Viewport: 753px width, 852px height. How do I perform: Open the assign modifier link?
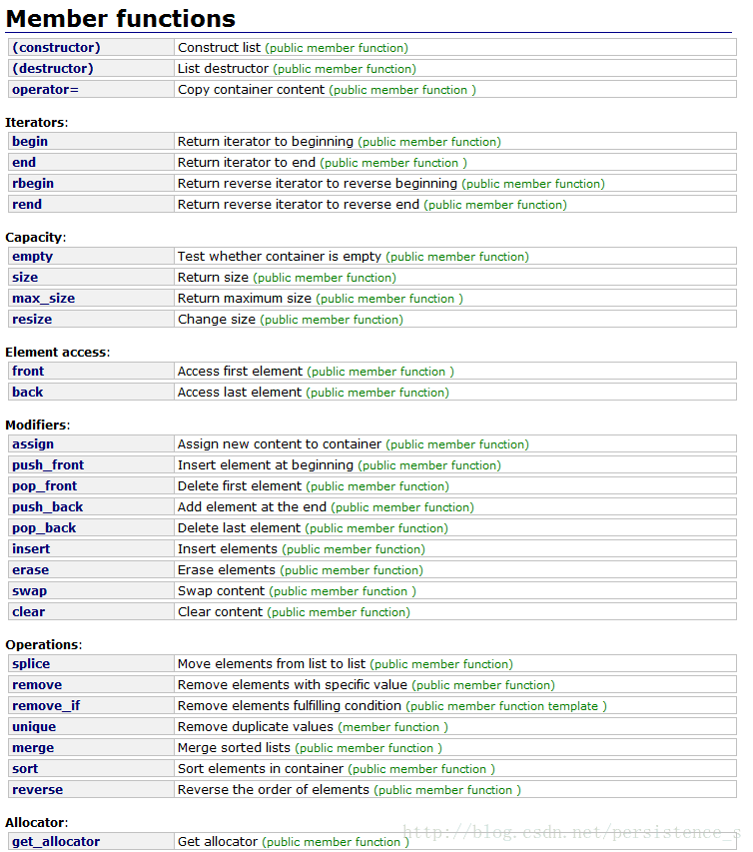pyautogui.click(x=33, y=443)
